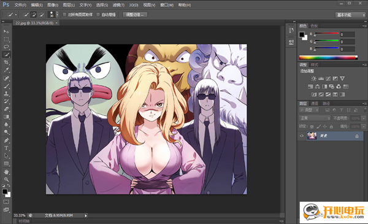
Task: Select the Rectangle shape tool
Action: tap(6, 163)
